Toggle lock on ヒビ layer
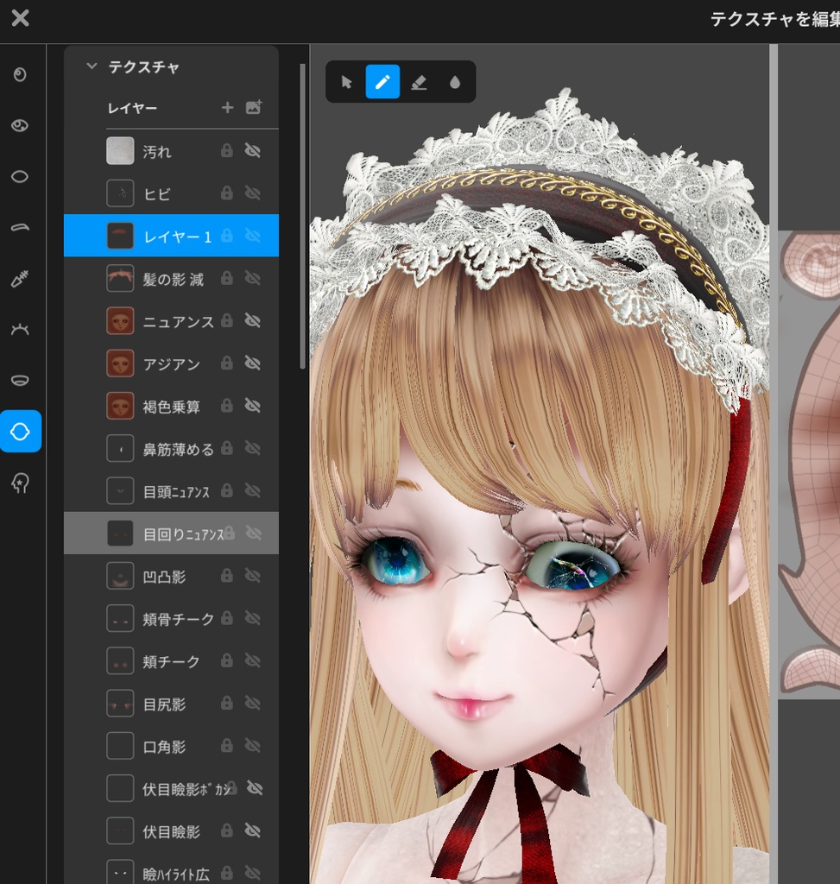 [x=227, y=193]
